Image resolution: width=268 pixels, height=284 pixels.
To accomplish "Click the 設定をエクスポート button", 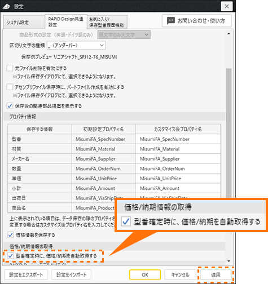I will (x=26, y=275).
